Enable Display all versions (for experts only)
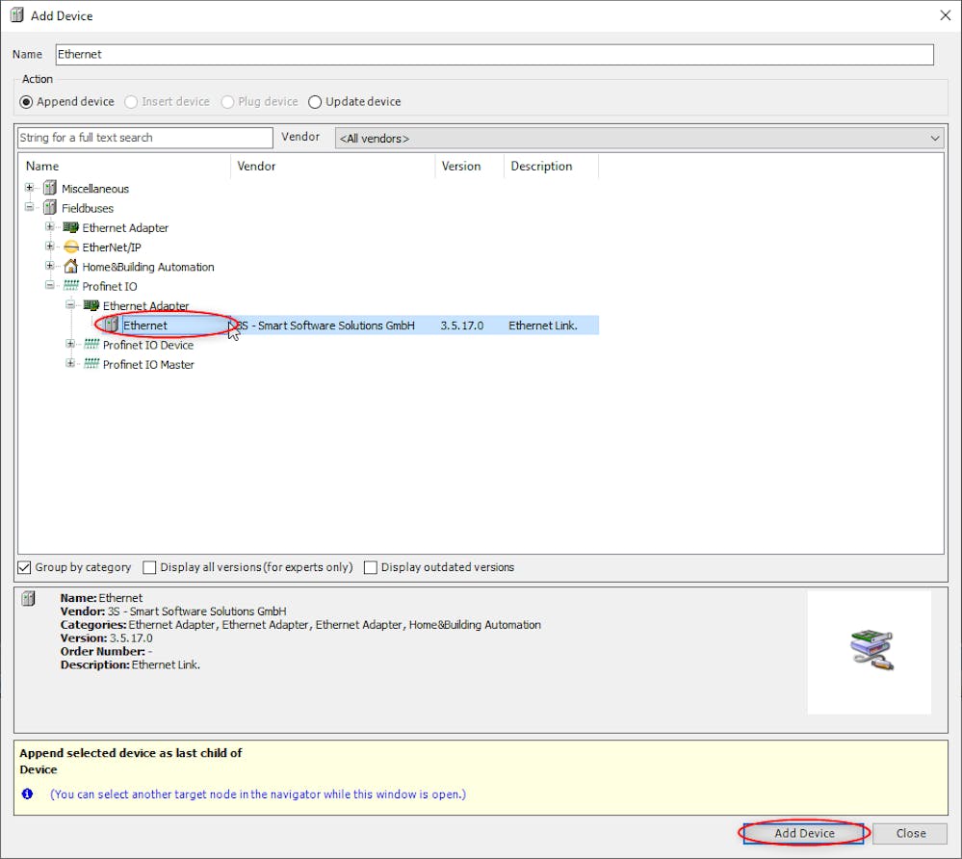 click(x=149, y=567)
